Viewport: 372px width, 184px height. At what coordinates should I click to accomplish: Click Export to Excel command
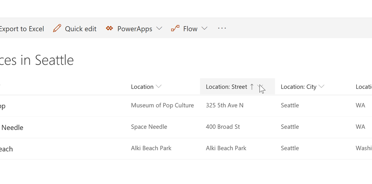(22, 29)
